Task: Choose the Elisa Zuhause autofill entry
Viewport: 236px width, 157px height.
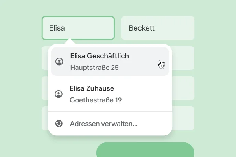Action: [91, 89]
